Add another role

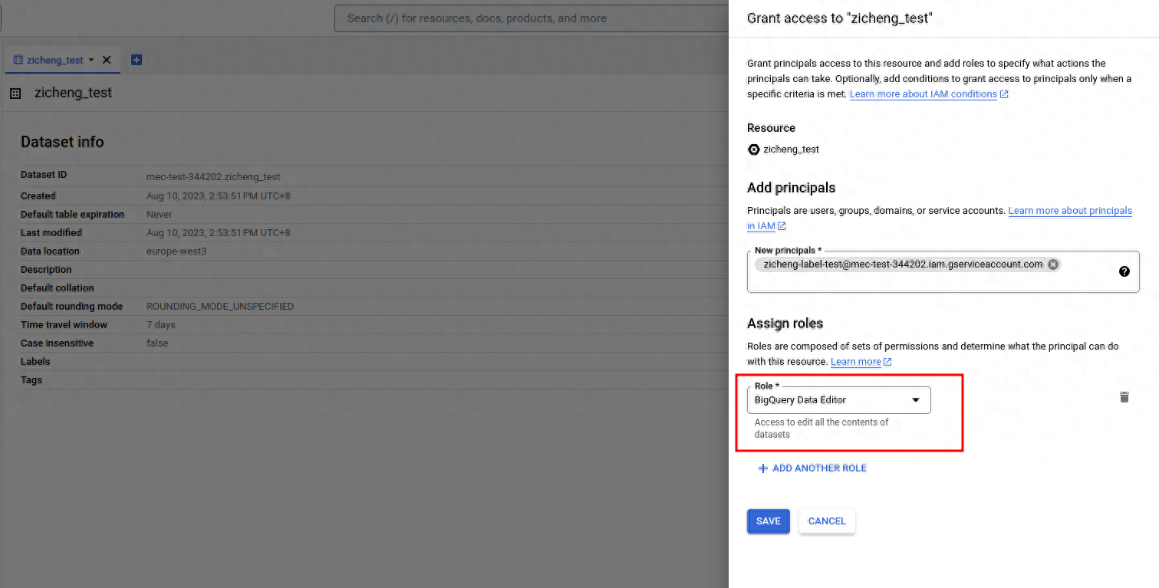point(812,468)
